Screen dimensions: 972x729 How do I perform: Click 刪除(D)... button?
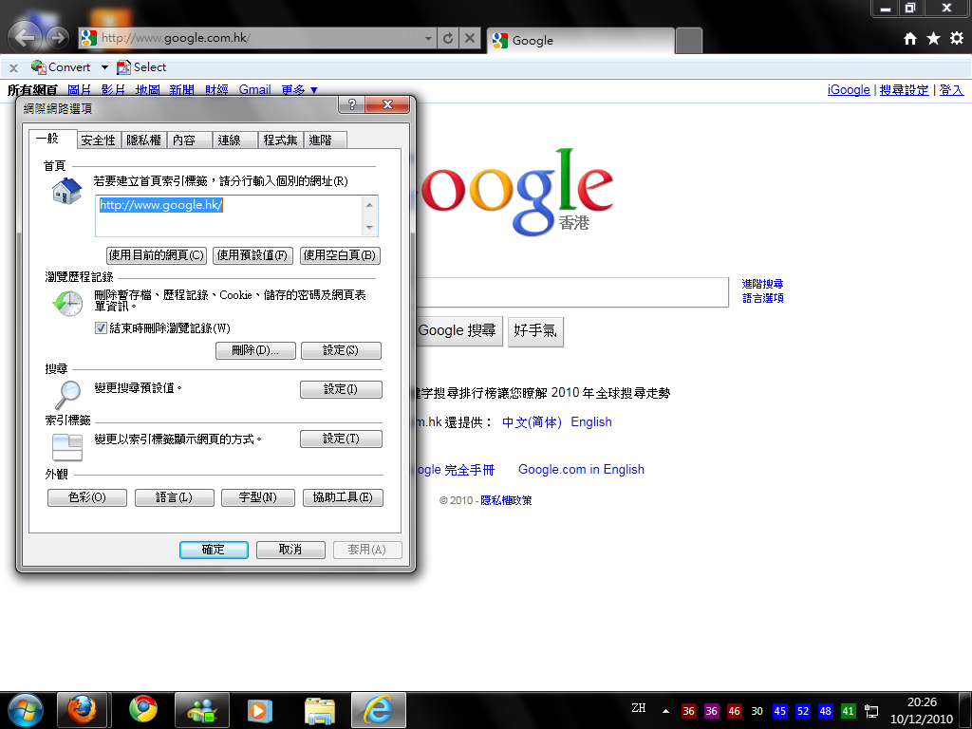255,351
